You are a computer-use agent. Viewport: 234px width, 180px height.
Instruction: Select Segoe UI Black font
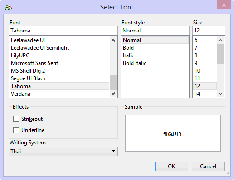[x=59, y=78]
